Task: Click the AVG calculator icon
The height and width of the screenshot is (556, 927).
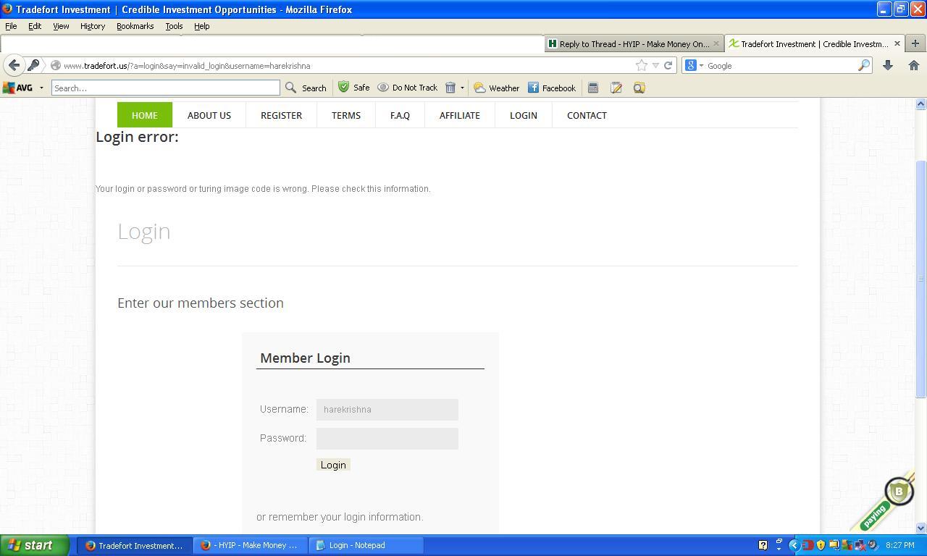Action: pyautogui.click(x=592, y=88)
